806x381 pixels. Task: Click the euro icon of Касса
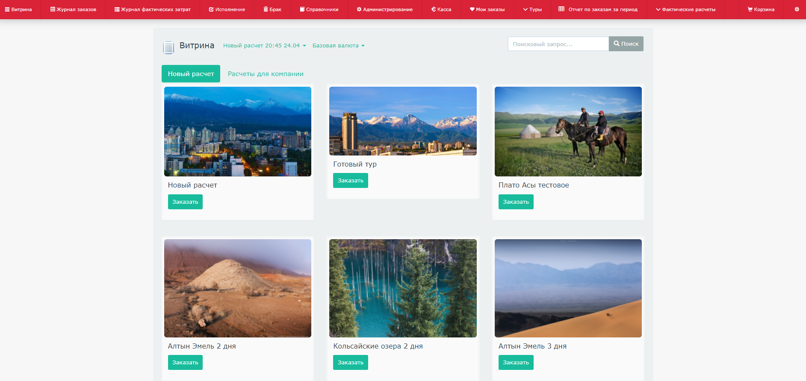click(x=434, y=9)
